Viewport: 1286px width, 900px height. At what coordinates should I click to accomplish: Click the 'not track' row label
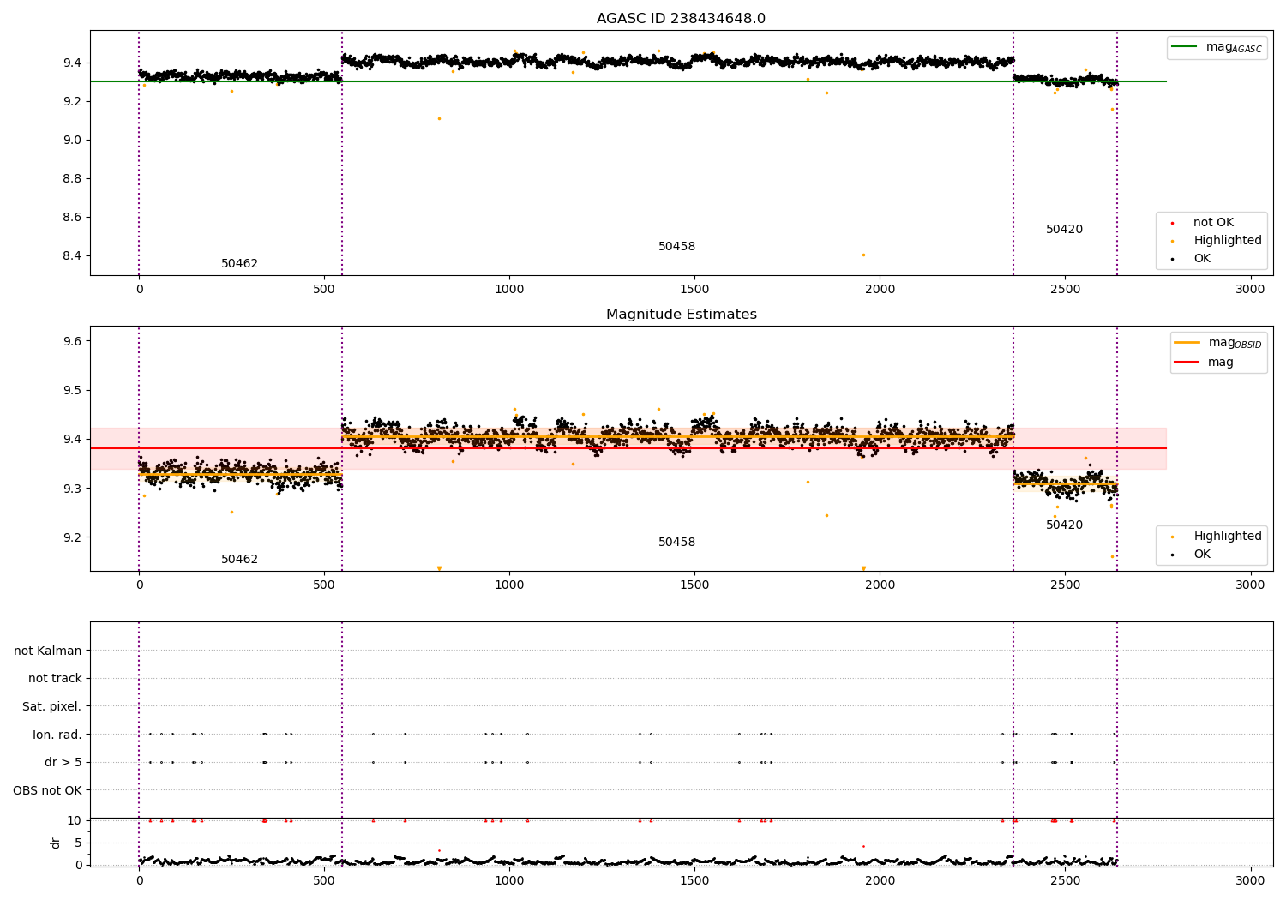point(55,679)
